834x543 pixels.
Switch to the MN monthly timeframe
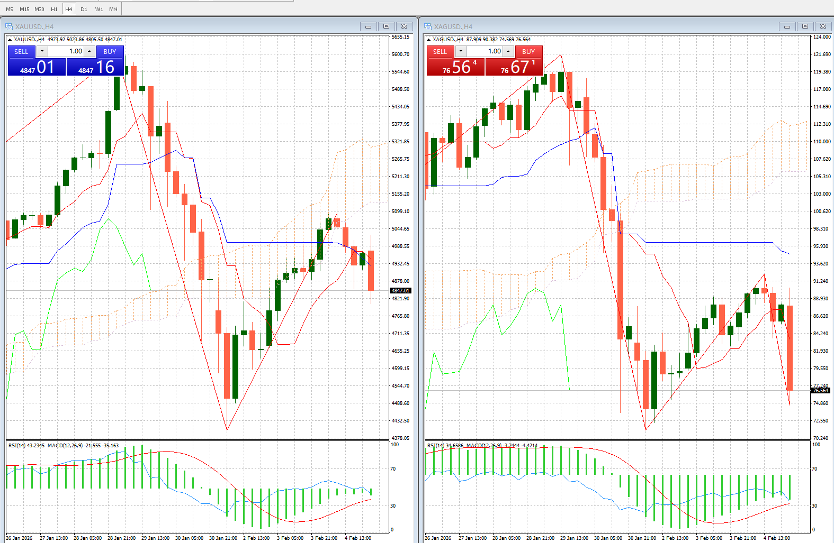click(x=113, y=9)
